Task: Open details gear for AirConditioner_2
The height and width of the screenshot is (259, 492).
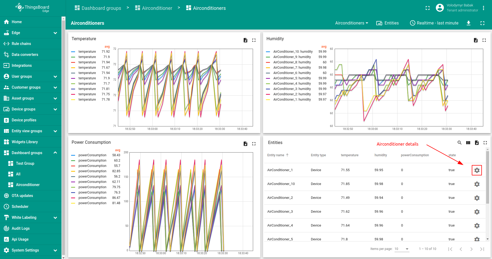Action: [x=477, y=198]
